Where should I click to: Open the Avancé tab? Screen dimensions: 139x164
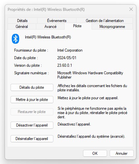pos(50,27)
